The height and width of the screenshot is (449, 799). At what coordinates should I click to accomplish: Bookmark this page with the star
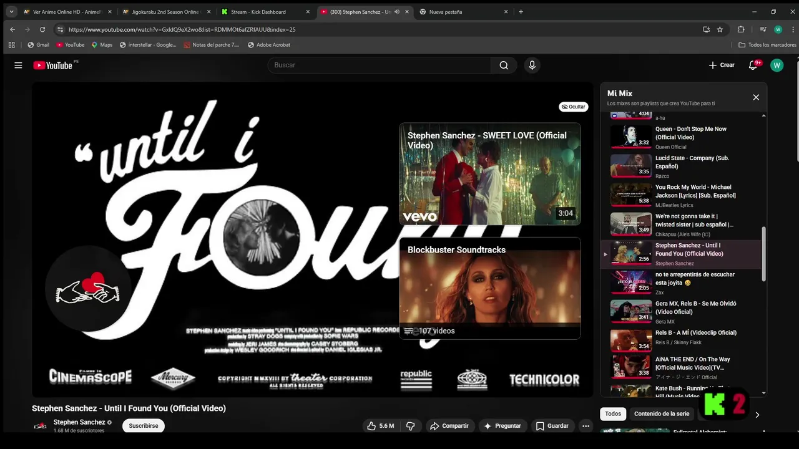coord(720,29)
